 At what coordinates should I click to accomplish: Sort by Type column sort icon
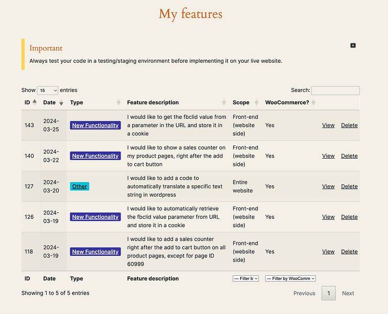click(118, 103)
